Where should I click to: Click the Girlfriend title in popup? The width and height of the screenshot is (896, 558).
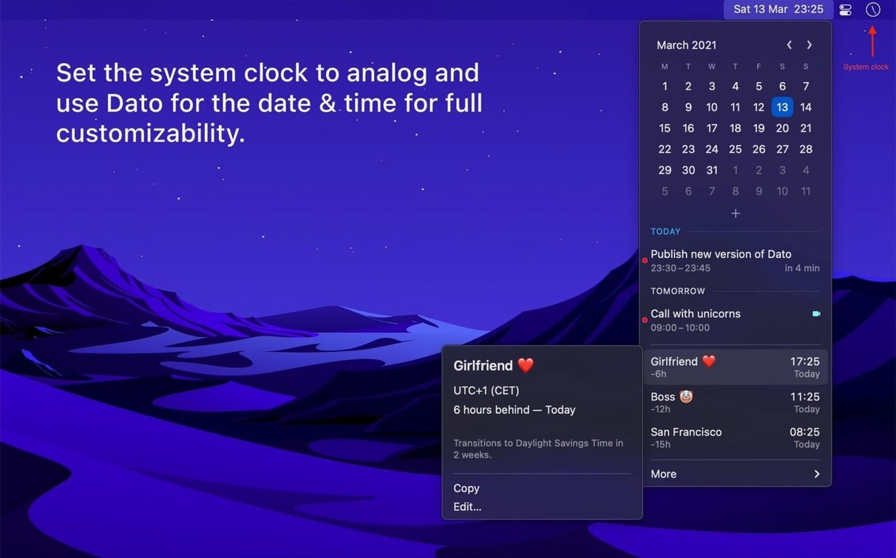(x=493, y=366)
